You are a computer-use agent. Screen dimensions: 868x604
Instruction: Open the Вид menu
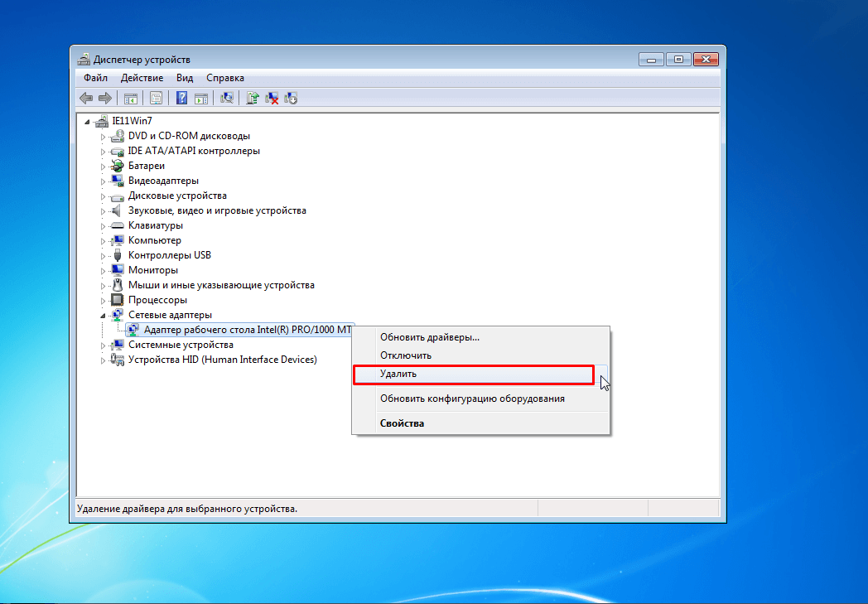(x=185, y=78)
